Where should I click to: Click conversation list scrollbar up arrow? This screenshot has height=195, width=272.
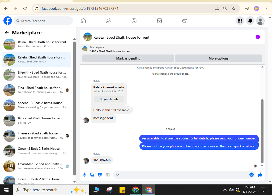[x=74, y=39]
